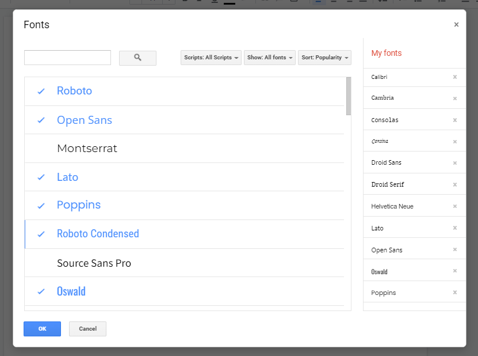
Task: Remove Lato from the My fonts list
Action: point(454,228)
